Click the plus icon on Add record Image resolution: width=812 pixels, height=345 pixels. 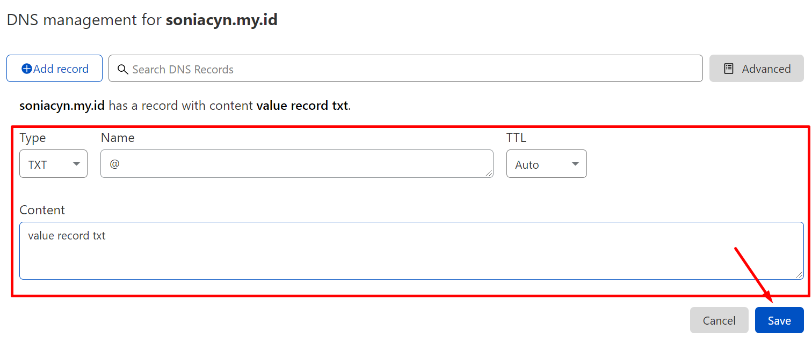(x=27, y=69)
